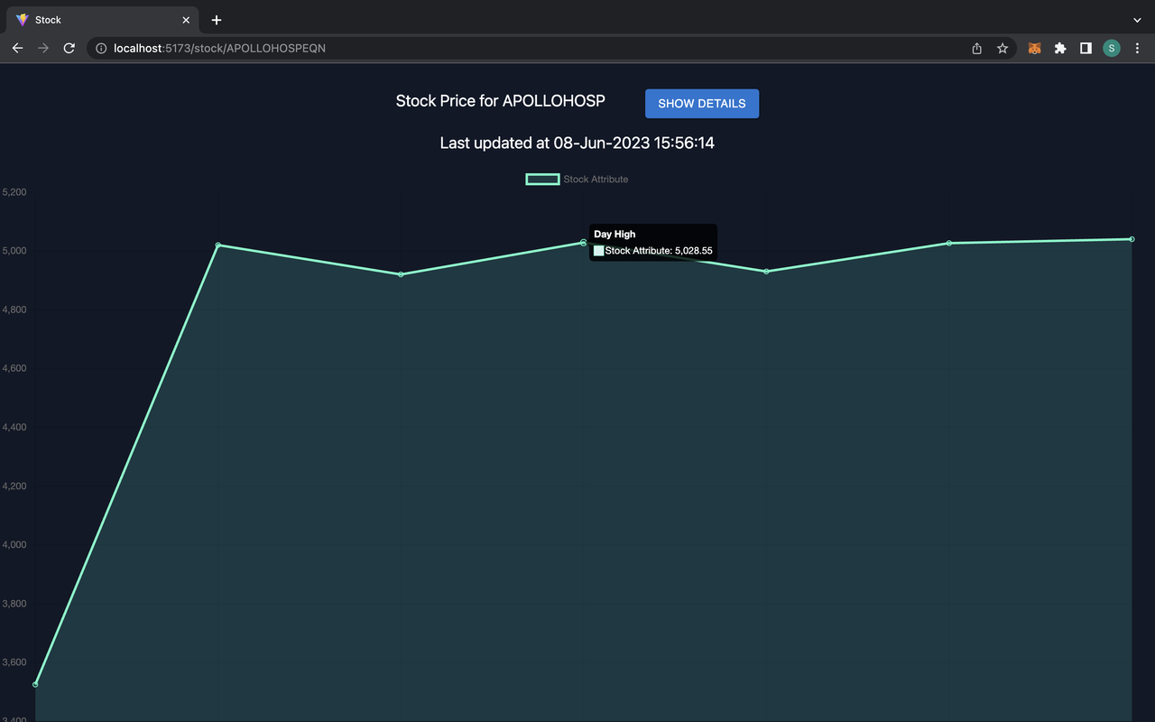Image resolution: width=1155 pixels, height=722 pixels.
Task: Click the Last updated timestamp text
Action: pyautogui.click(x=577, y=143)
